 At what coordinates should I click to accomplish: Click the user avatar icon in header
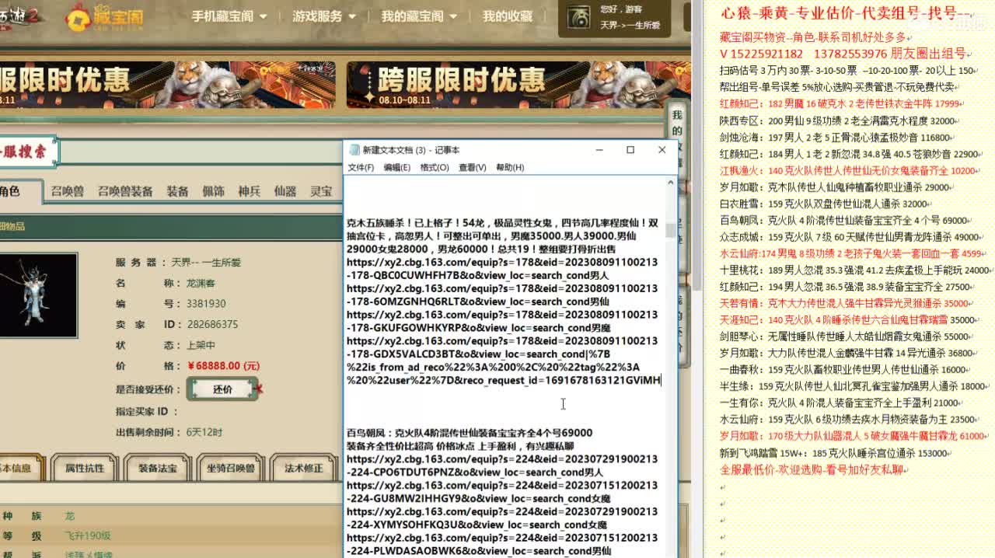point(578,17)
